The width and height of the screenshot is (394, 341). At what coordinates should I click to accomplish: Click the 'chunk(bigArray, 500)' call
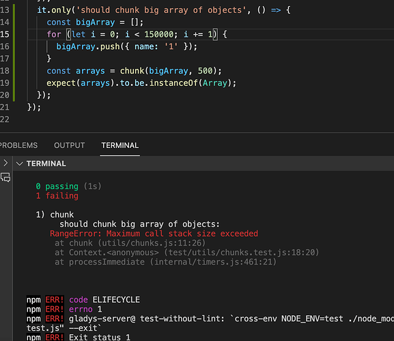tap(168, 71)
